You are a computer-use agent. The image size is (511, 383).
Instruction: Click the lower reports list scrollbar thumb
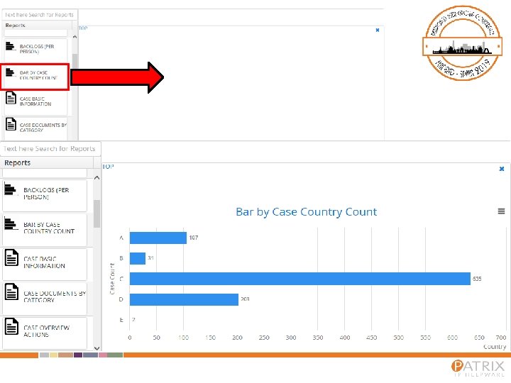click(x=97, y=213)
